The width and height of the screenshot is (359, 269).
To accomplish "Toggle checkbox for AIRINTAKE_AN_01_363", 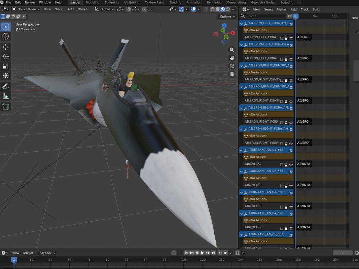I will 291,151.
